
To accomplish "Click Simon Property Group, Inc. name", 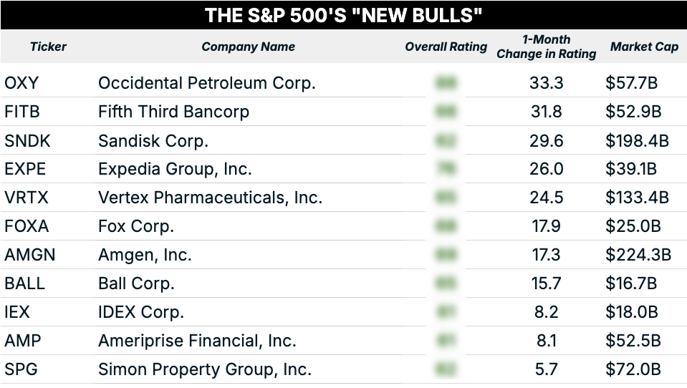I will pyautogui.click(x=205, y=369).
